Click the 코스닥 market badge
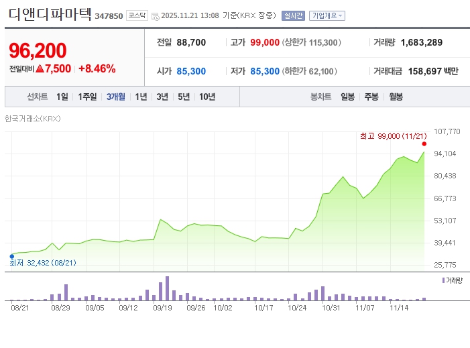This screenshot has width=470, height=348. point(137,15)
